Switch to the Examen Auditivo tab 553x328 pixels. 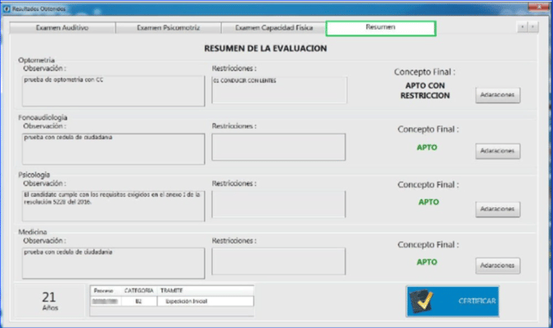[x=63, y=28]
